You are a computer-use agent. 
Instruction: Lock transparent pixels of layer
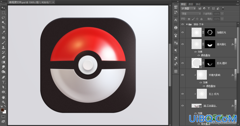pos(189,19)
